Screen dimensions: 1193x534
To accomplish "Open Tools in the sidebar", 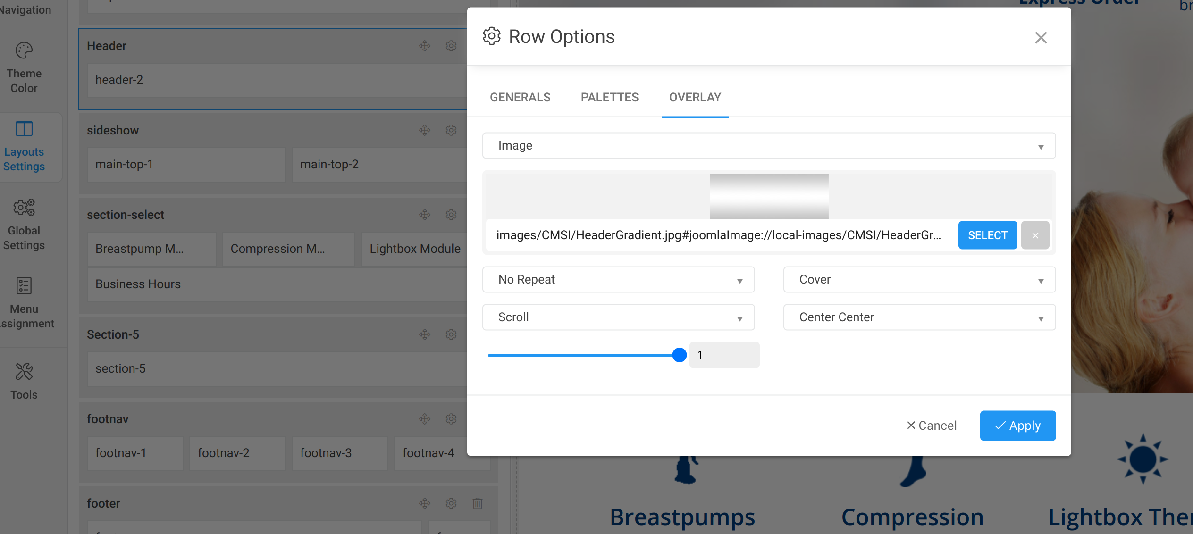I will (24, 381).
